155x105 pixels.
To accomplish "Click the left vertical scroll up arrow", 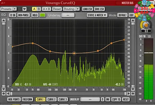I will pyautogui.click(x=4, y=21).
